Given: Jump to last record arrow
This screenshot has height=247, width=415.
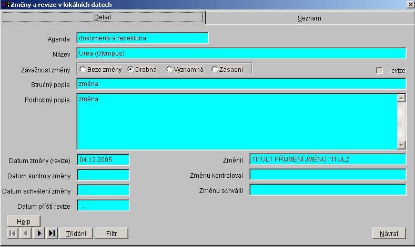Looking at the screenshot, I should pos(52,233).
